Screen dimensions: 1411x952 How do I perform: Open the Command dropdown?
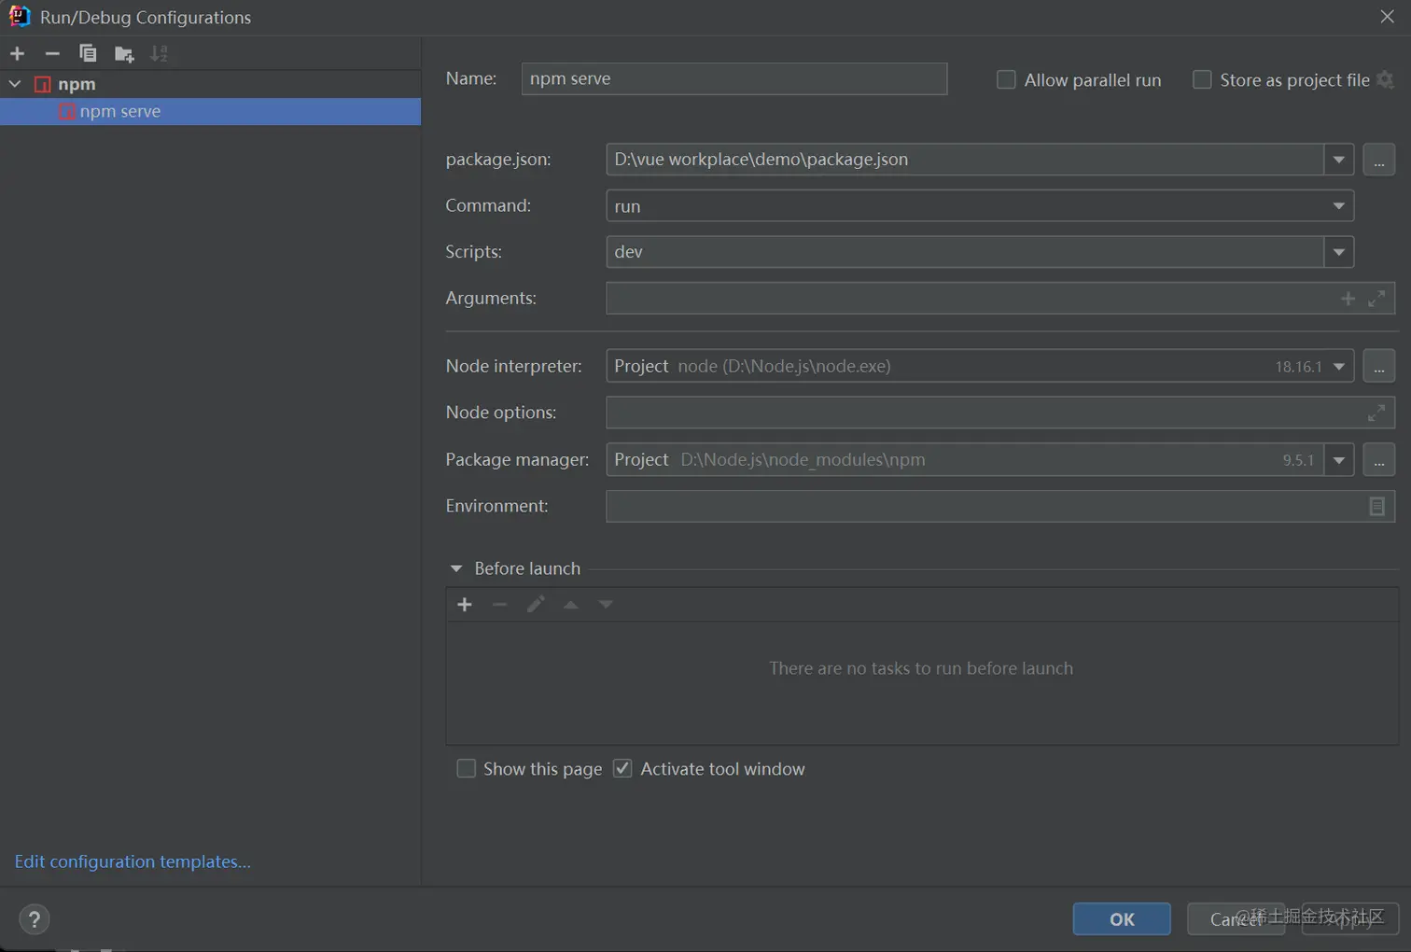pyautogui.click(x=1338, y=206)
